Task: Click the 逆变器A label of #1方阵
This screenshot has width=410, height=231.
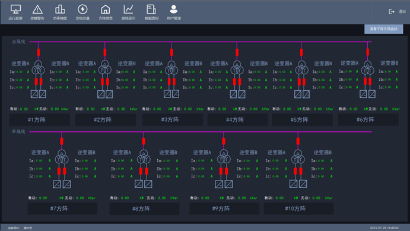Action: 20,64
